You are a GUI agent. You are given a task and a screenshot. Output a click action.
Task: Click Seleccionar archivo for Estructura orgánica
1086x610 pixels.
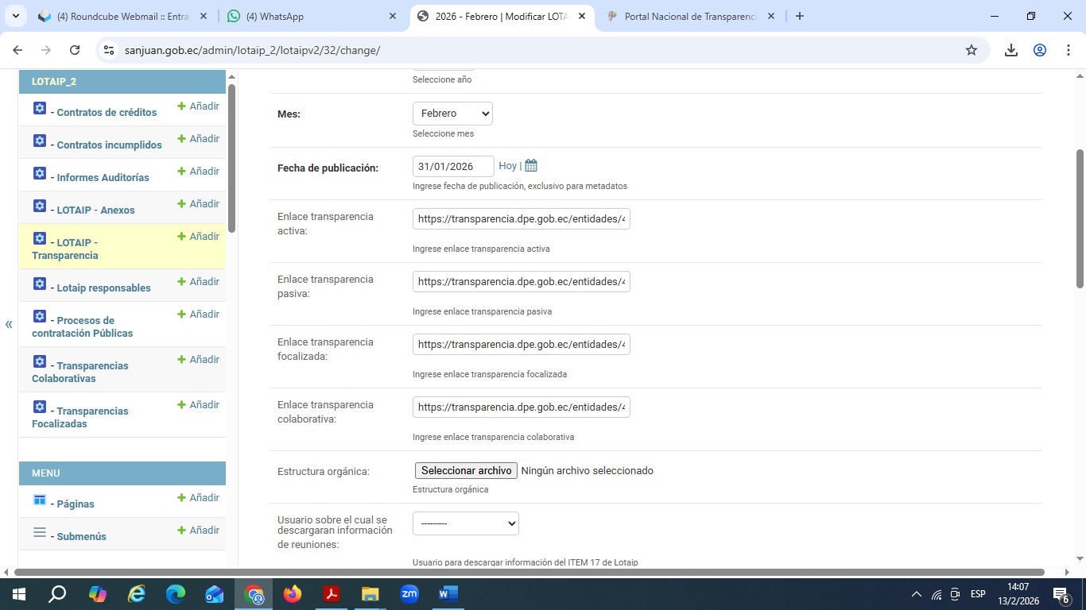pos(466,471)
